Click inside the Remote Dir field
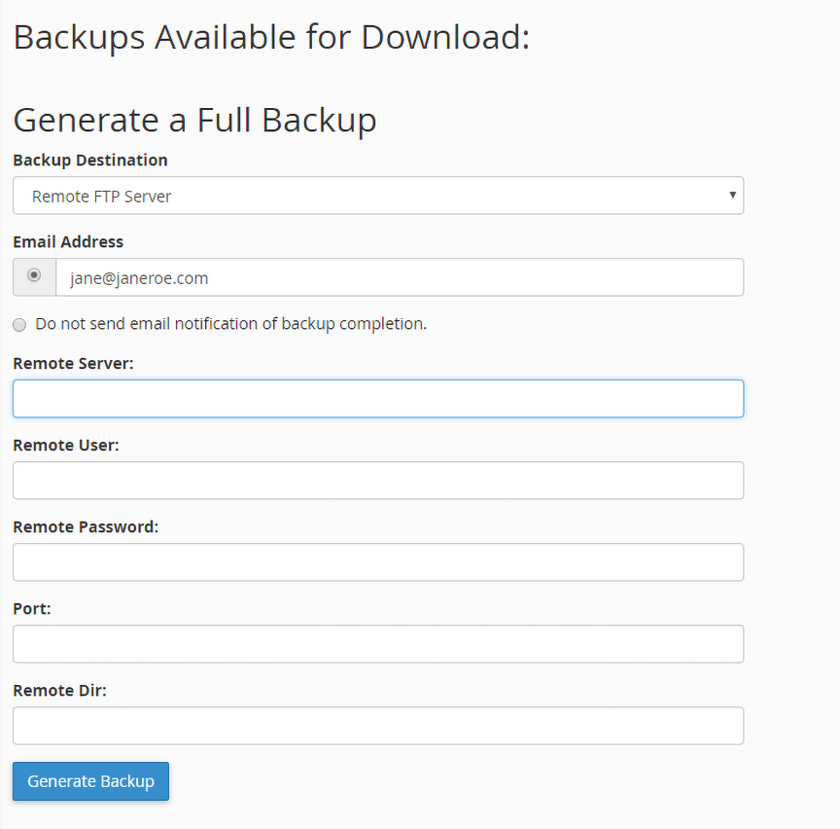The image size is (840, 829). (x=378, y=725)
